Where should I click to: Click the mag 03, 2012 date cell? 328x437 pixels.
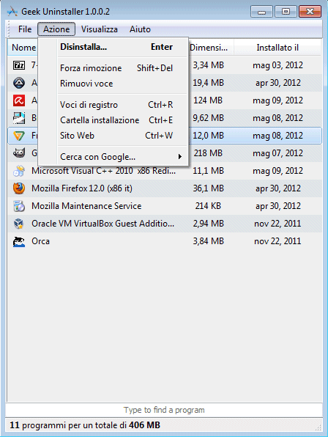click(x=277, y=65)
